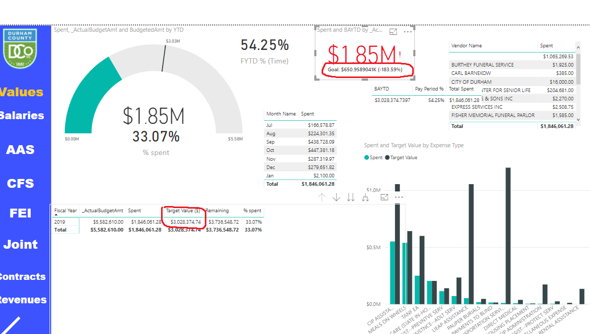Click the red exclamation KPI indicator
The image size is (590, 334).
point(400,55)
